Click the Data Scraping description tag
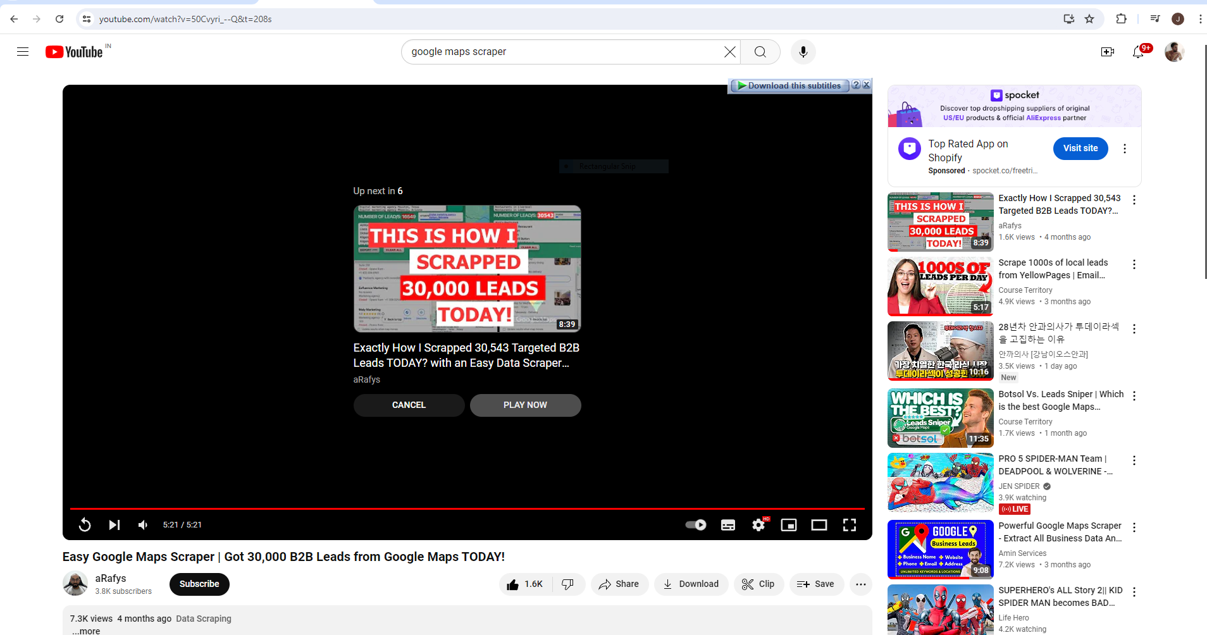 204,619
